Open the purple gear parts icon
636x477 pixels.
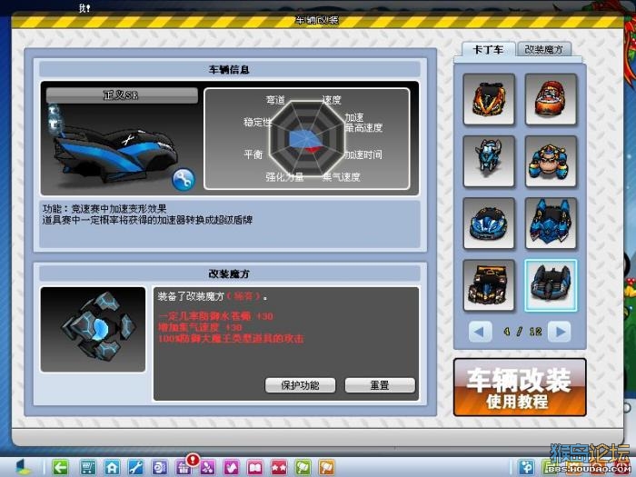point(159,468)
